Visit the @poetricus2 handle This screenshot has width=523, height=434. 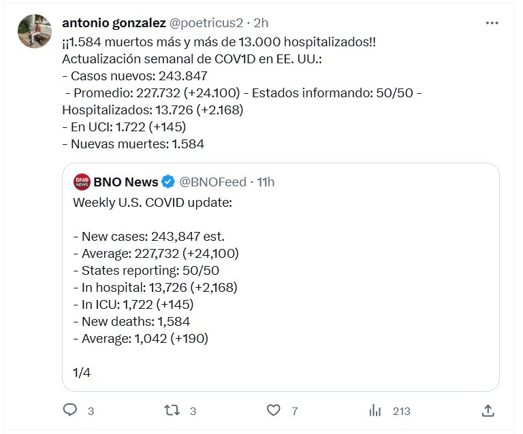[x=206, y=23]
